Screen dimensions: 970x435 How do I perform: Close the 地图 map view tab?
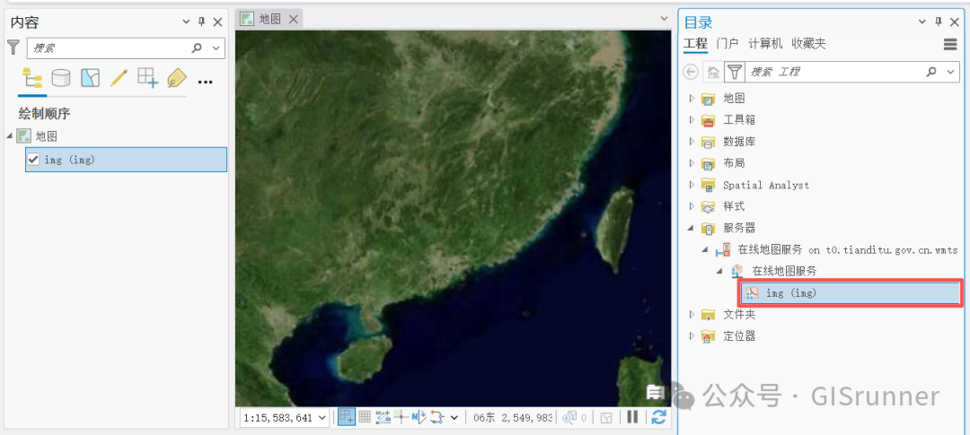(293, 19)
